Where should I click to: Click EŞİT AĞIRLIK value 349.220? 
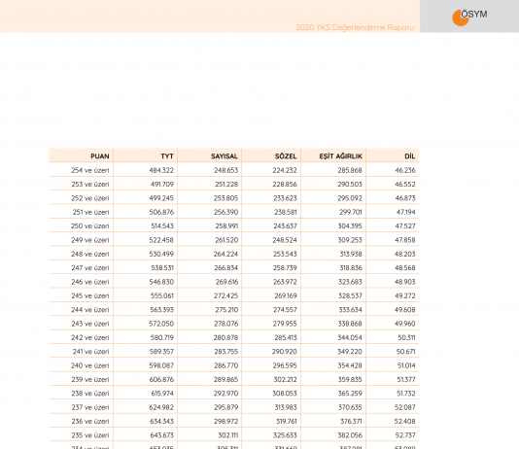(x=350, y=351)
